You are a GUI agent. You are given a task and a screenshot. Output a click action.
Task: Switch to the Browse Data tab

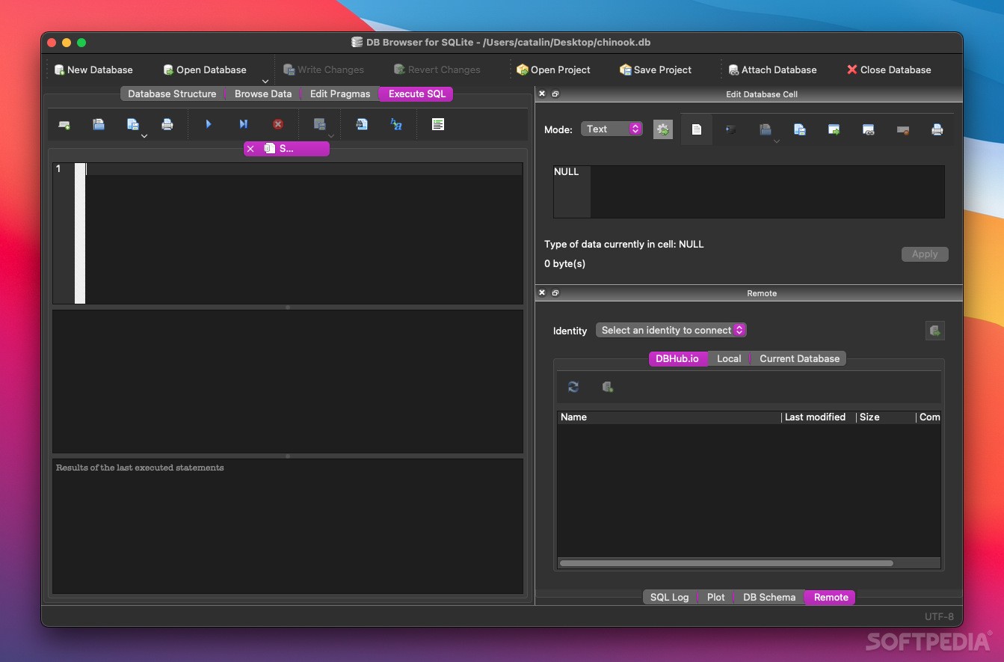(x=263, y=94)
